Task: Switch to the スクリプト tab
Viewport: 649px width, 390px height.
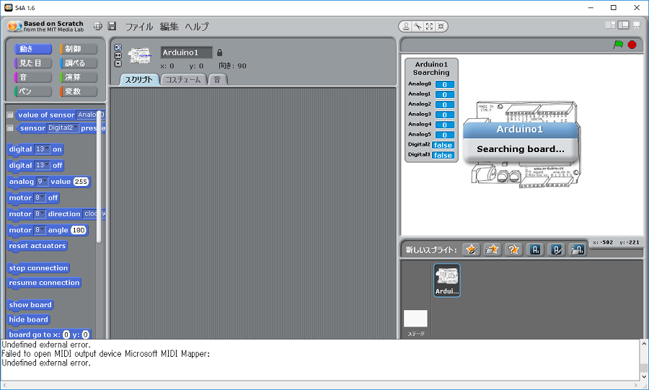Action: point(139,80)
